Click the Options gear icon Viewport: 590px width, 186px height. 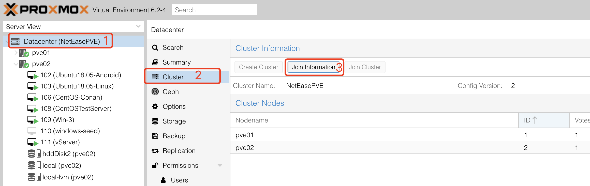[x=155, y=106]
